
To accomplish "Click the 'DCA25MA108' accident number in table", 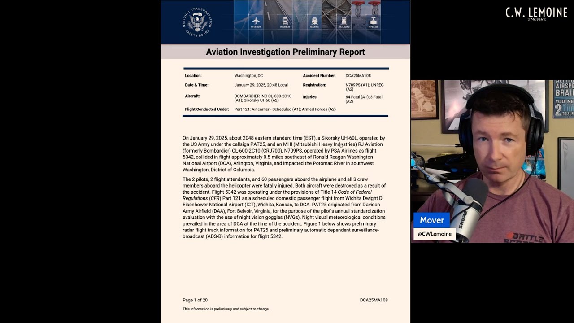I will point(358,76).
